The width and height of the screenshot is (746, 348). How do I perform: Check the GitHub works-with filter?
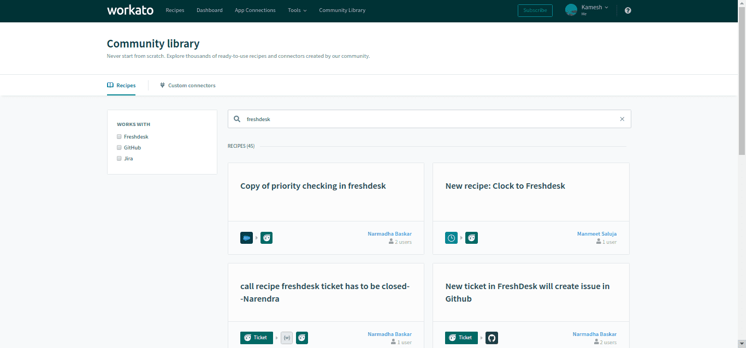pos(119,147)
